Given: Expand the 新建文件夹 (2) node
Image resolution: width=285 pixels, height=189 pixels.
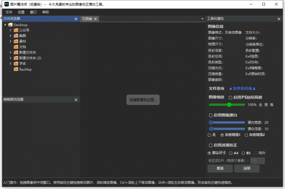Looking at the screenshot, I should pos(10,58).
